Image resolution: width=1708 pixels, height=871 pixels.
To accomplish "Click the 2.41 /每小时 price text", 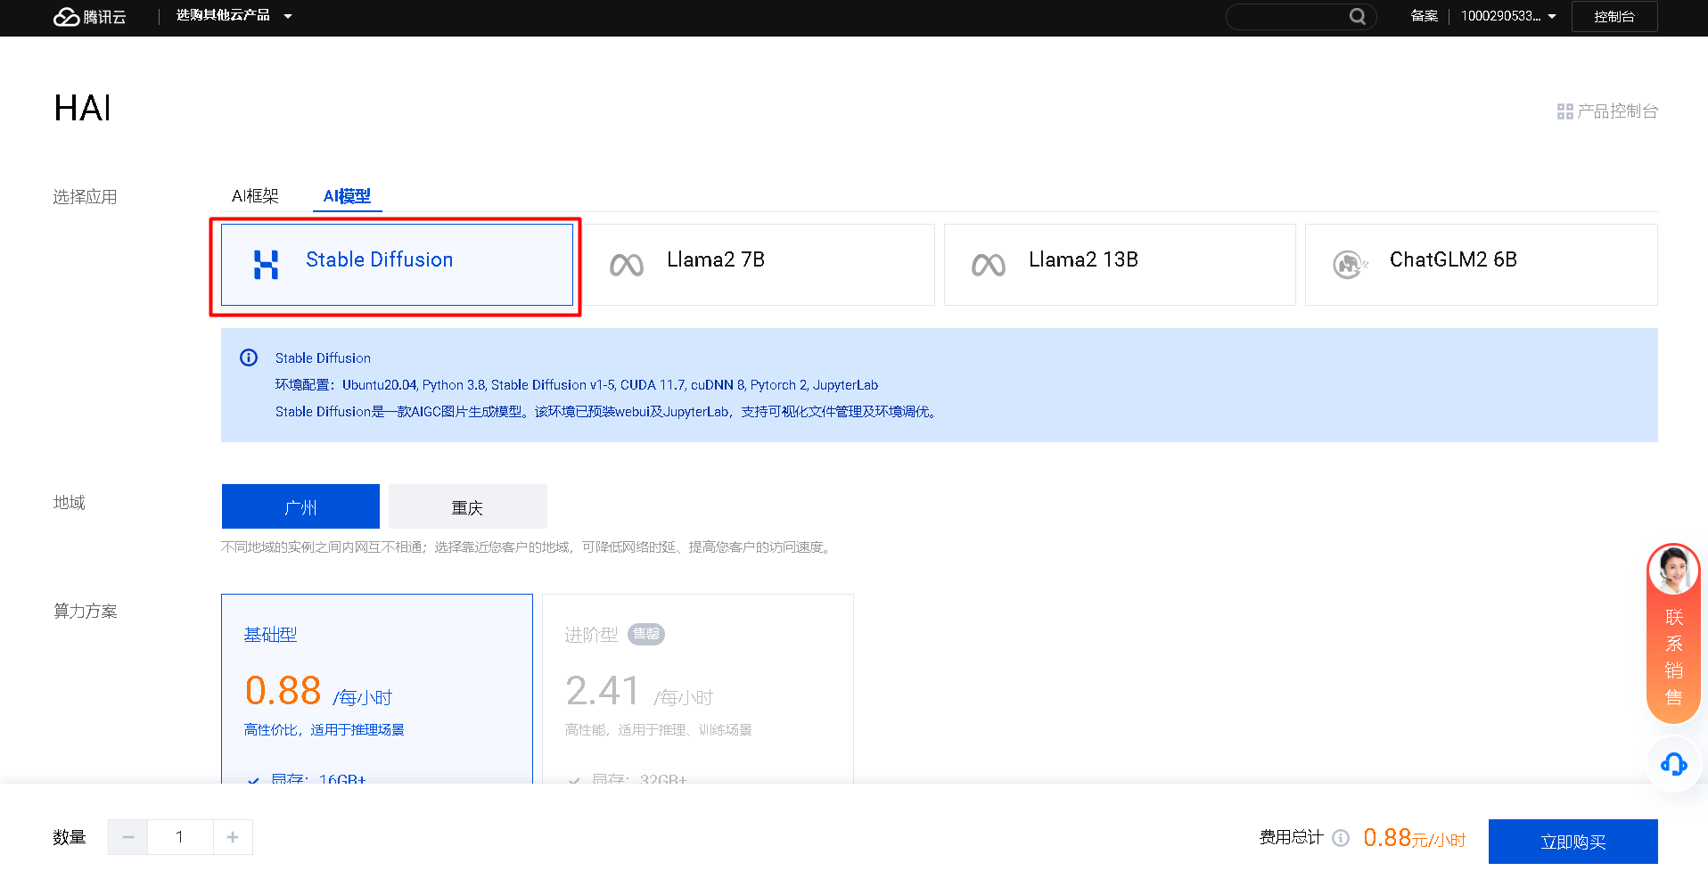I will 639,691.
